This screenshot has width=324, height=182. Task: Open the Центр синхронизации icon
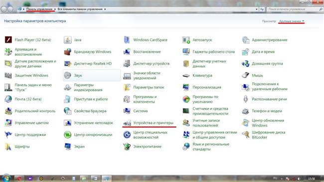[68, 135]
